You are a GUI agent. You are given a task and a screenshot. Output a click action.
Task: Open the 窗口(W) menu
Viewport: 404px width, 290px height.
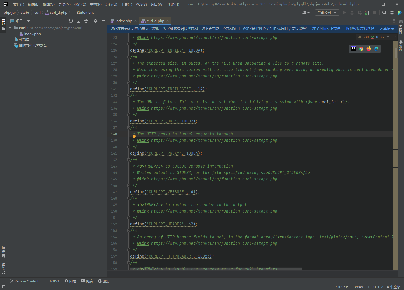[157, 4]
